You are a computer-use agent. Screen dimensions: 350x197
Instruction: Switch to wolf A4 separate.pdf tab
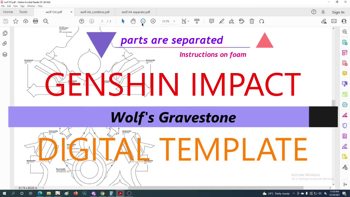[136, 12]
